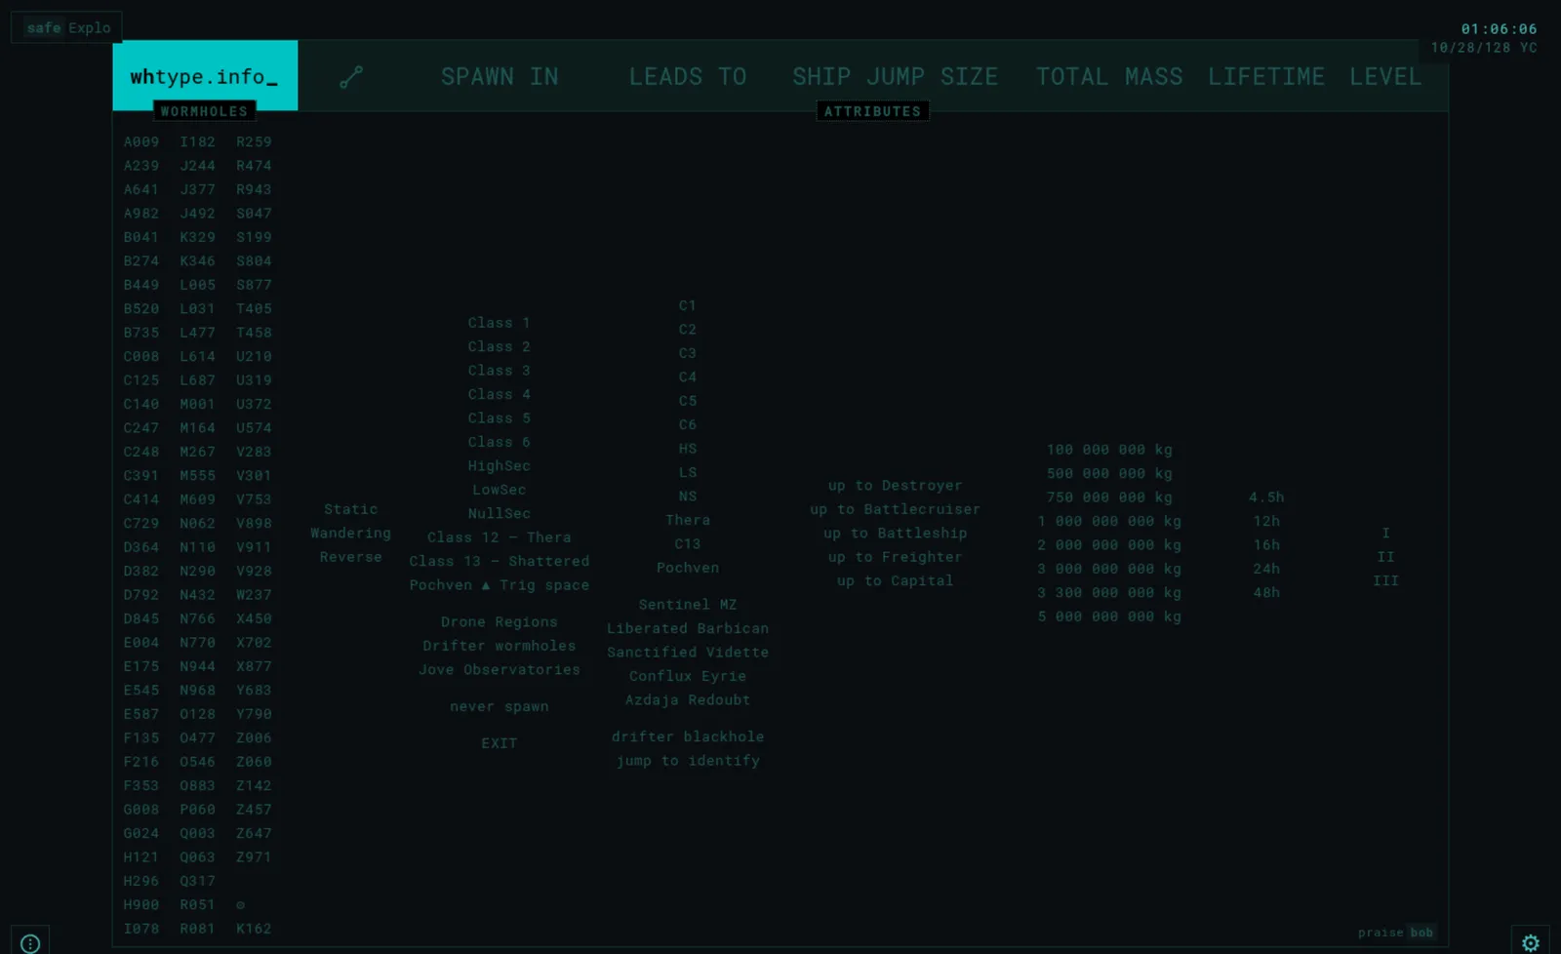Select 3 300 000 000 kg total mass
The width and height of the screenshot is (1561, 954).
[1109, 592]
